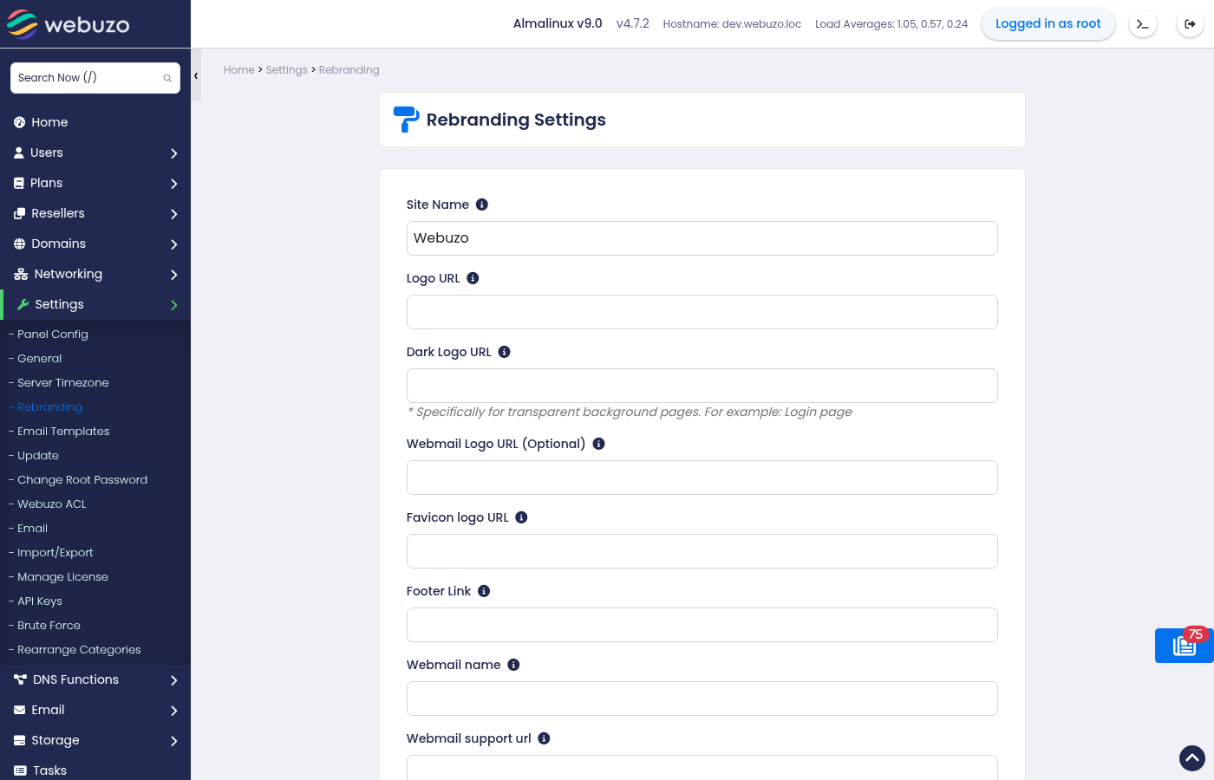Expand the Networking menu chevron
The image size is (1214, 780).
tap(174, 275)
